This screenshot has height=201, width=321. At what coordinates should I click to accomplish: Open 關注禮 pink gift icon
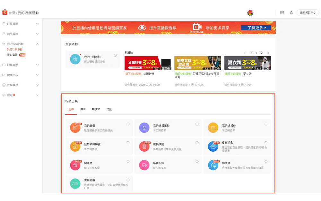coord(75,165)
